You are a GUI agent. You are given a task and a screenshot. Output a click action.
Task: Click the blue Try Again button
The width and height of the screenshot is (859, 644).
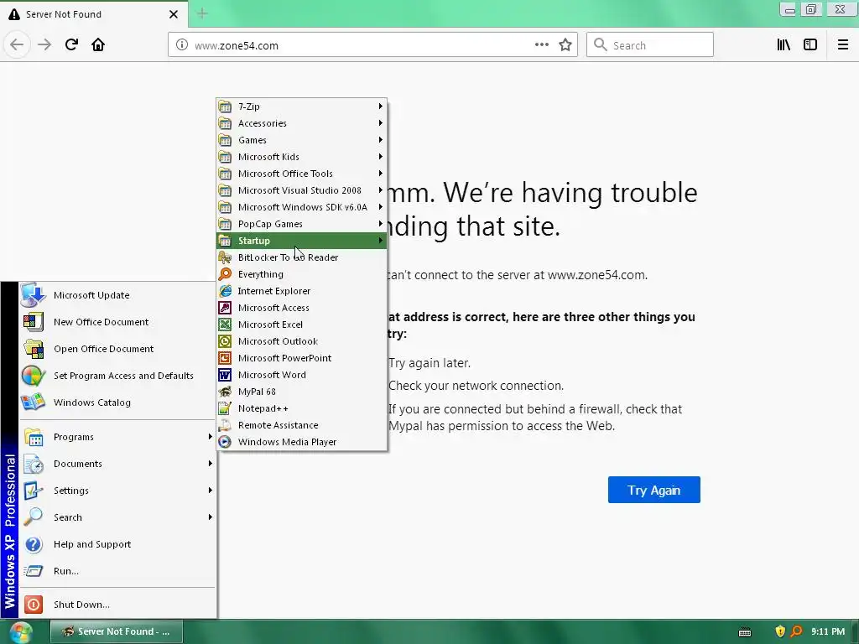[653, 490]
